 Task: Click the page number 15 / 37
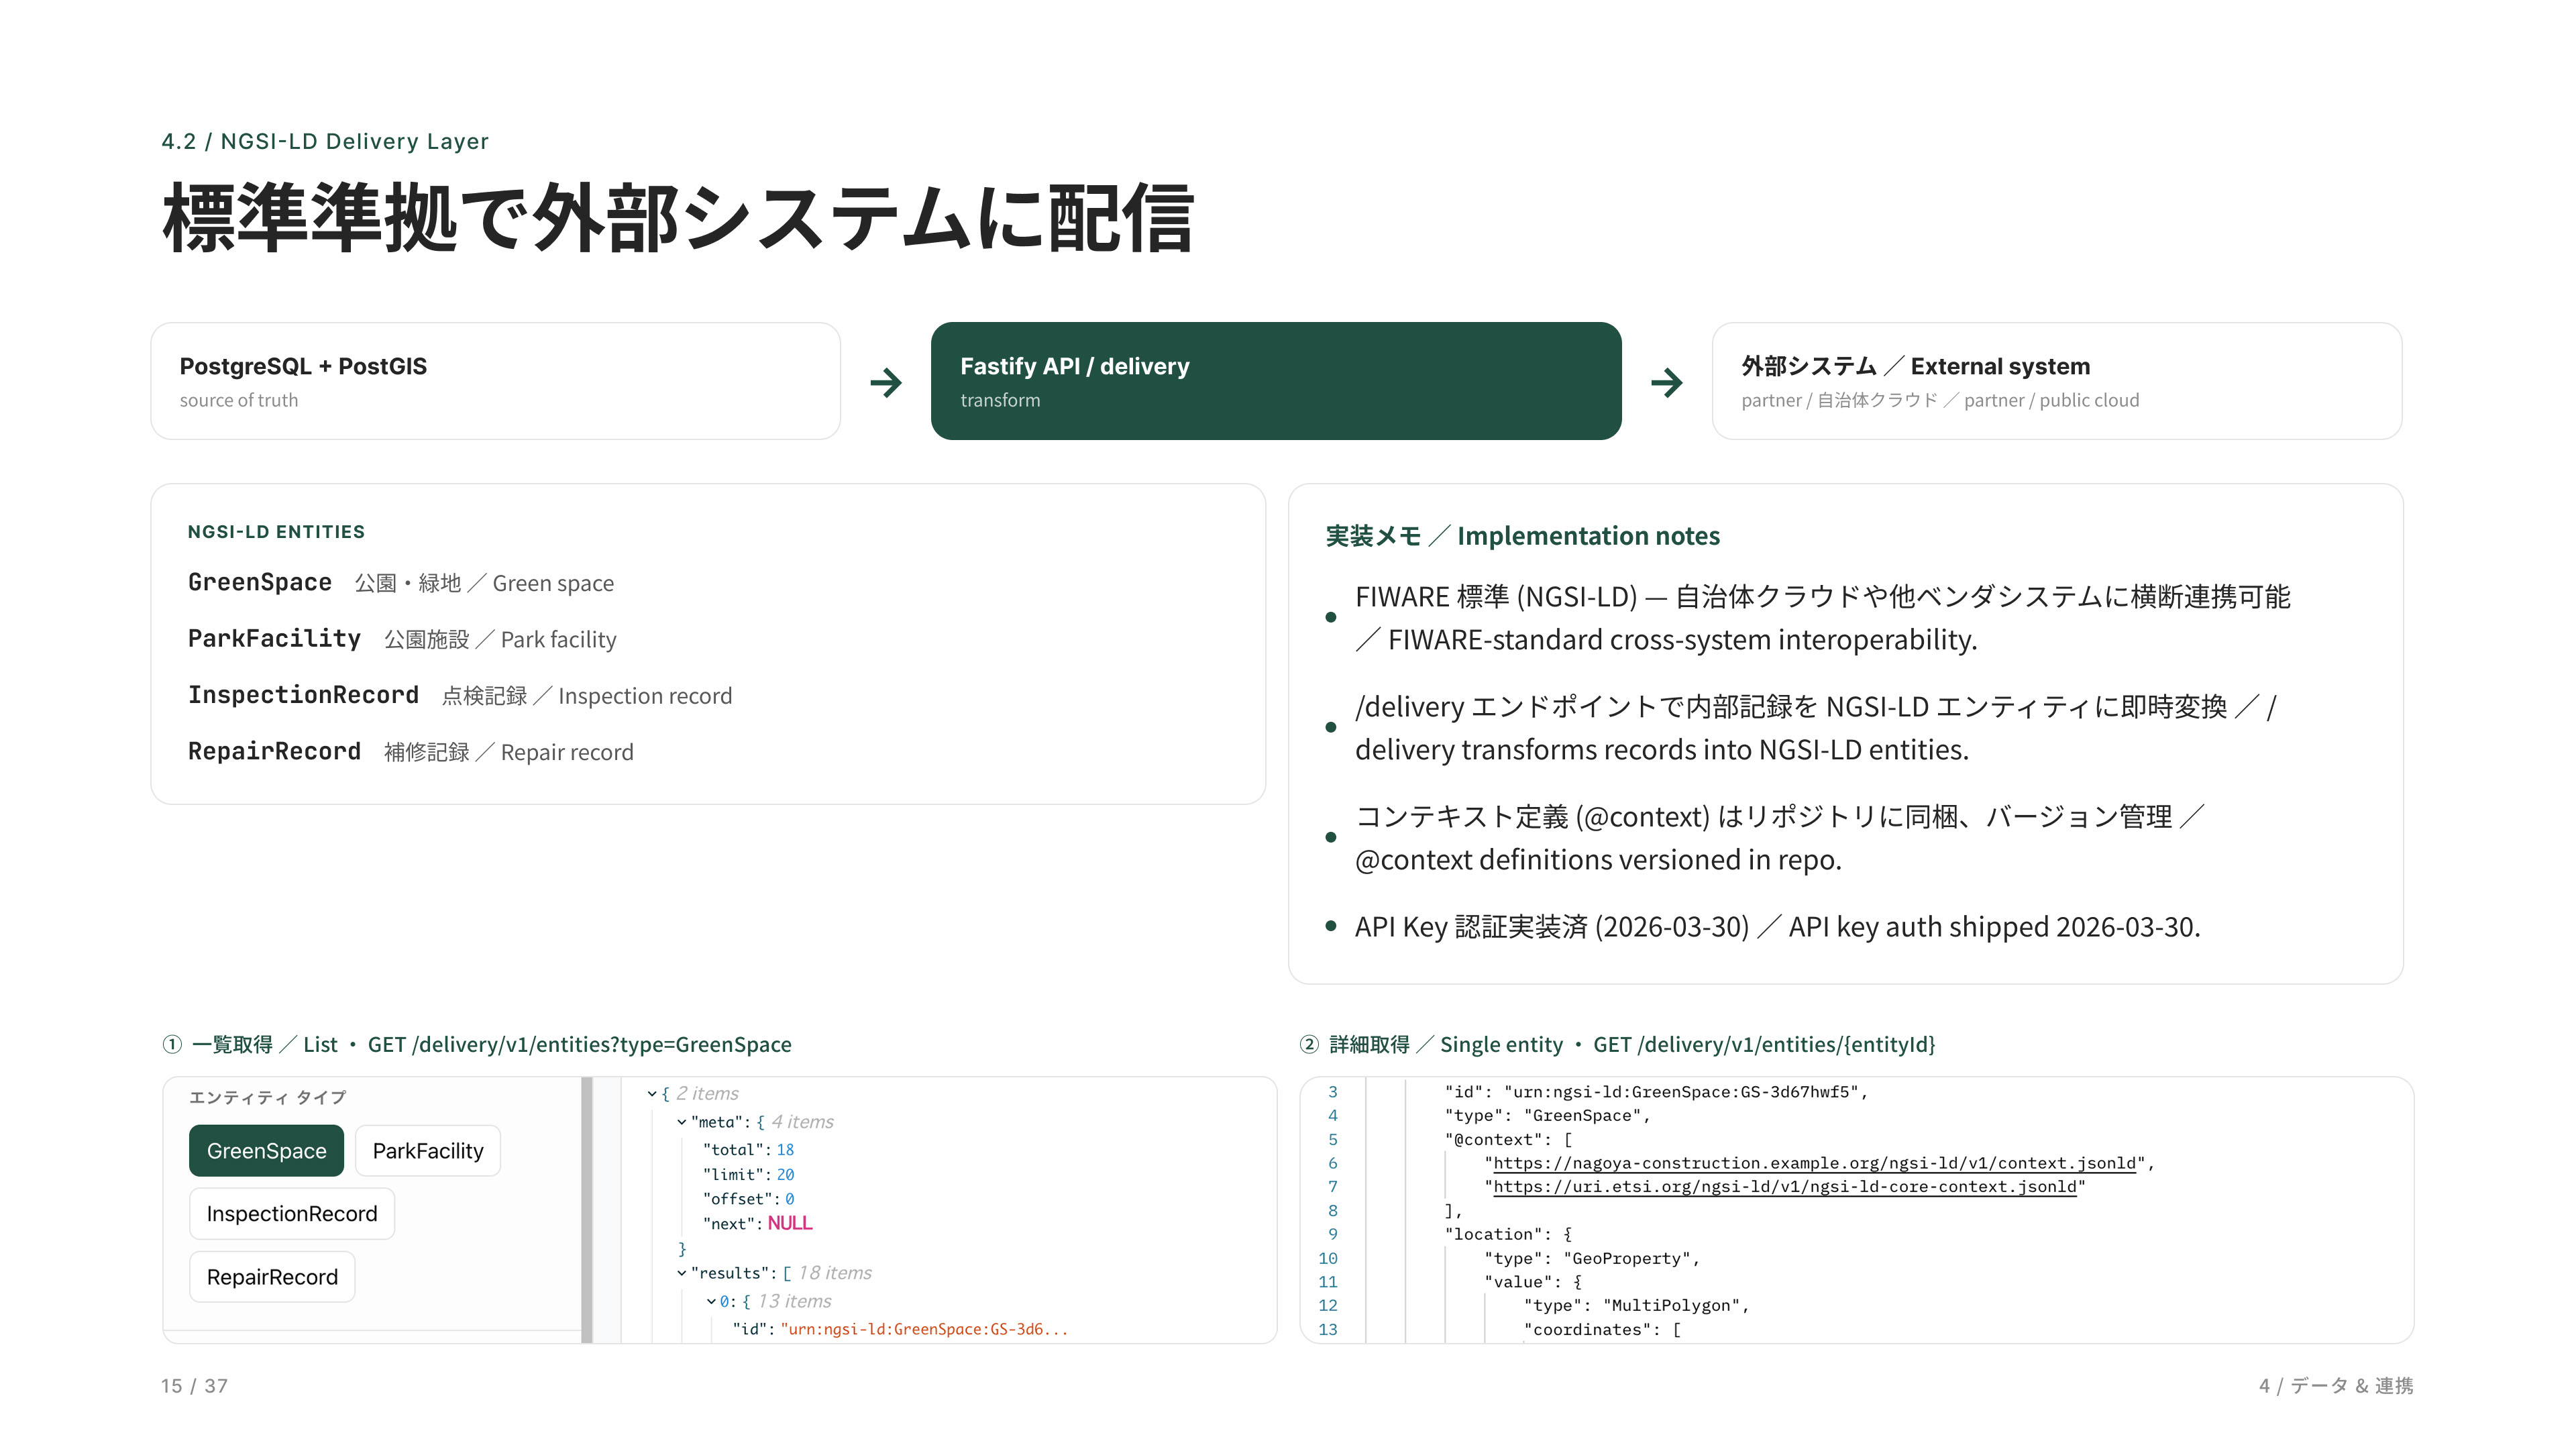(194, 1386)
